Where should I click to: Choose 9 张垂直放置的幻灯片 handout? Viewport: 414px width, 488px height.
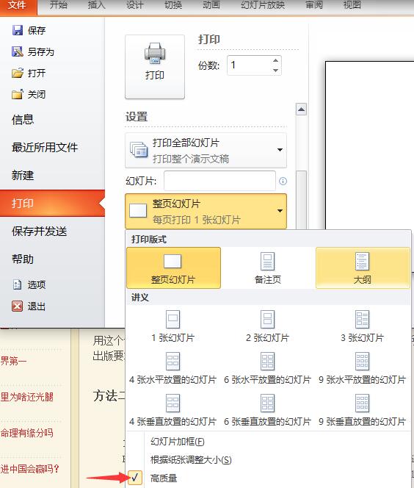click(x=363, y=410)
